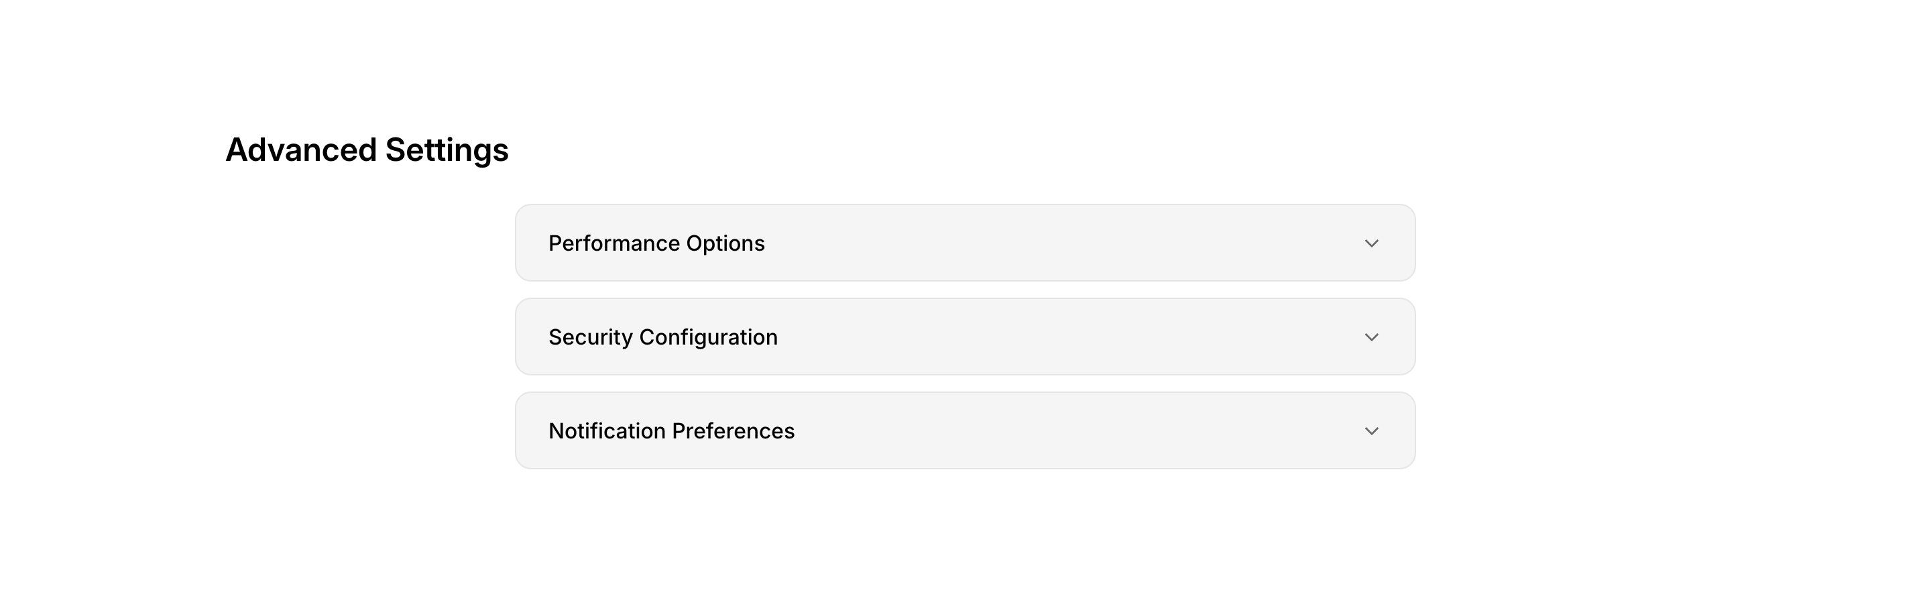Show the security settings section

(x=964, y=337)
